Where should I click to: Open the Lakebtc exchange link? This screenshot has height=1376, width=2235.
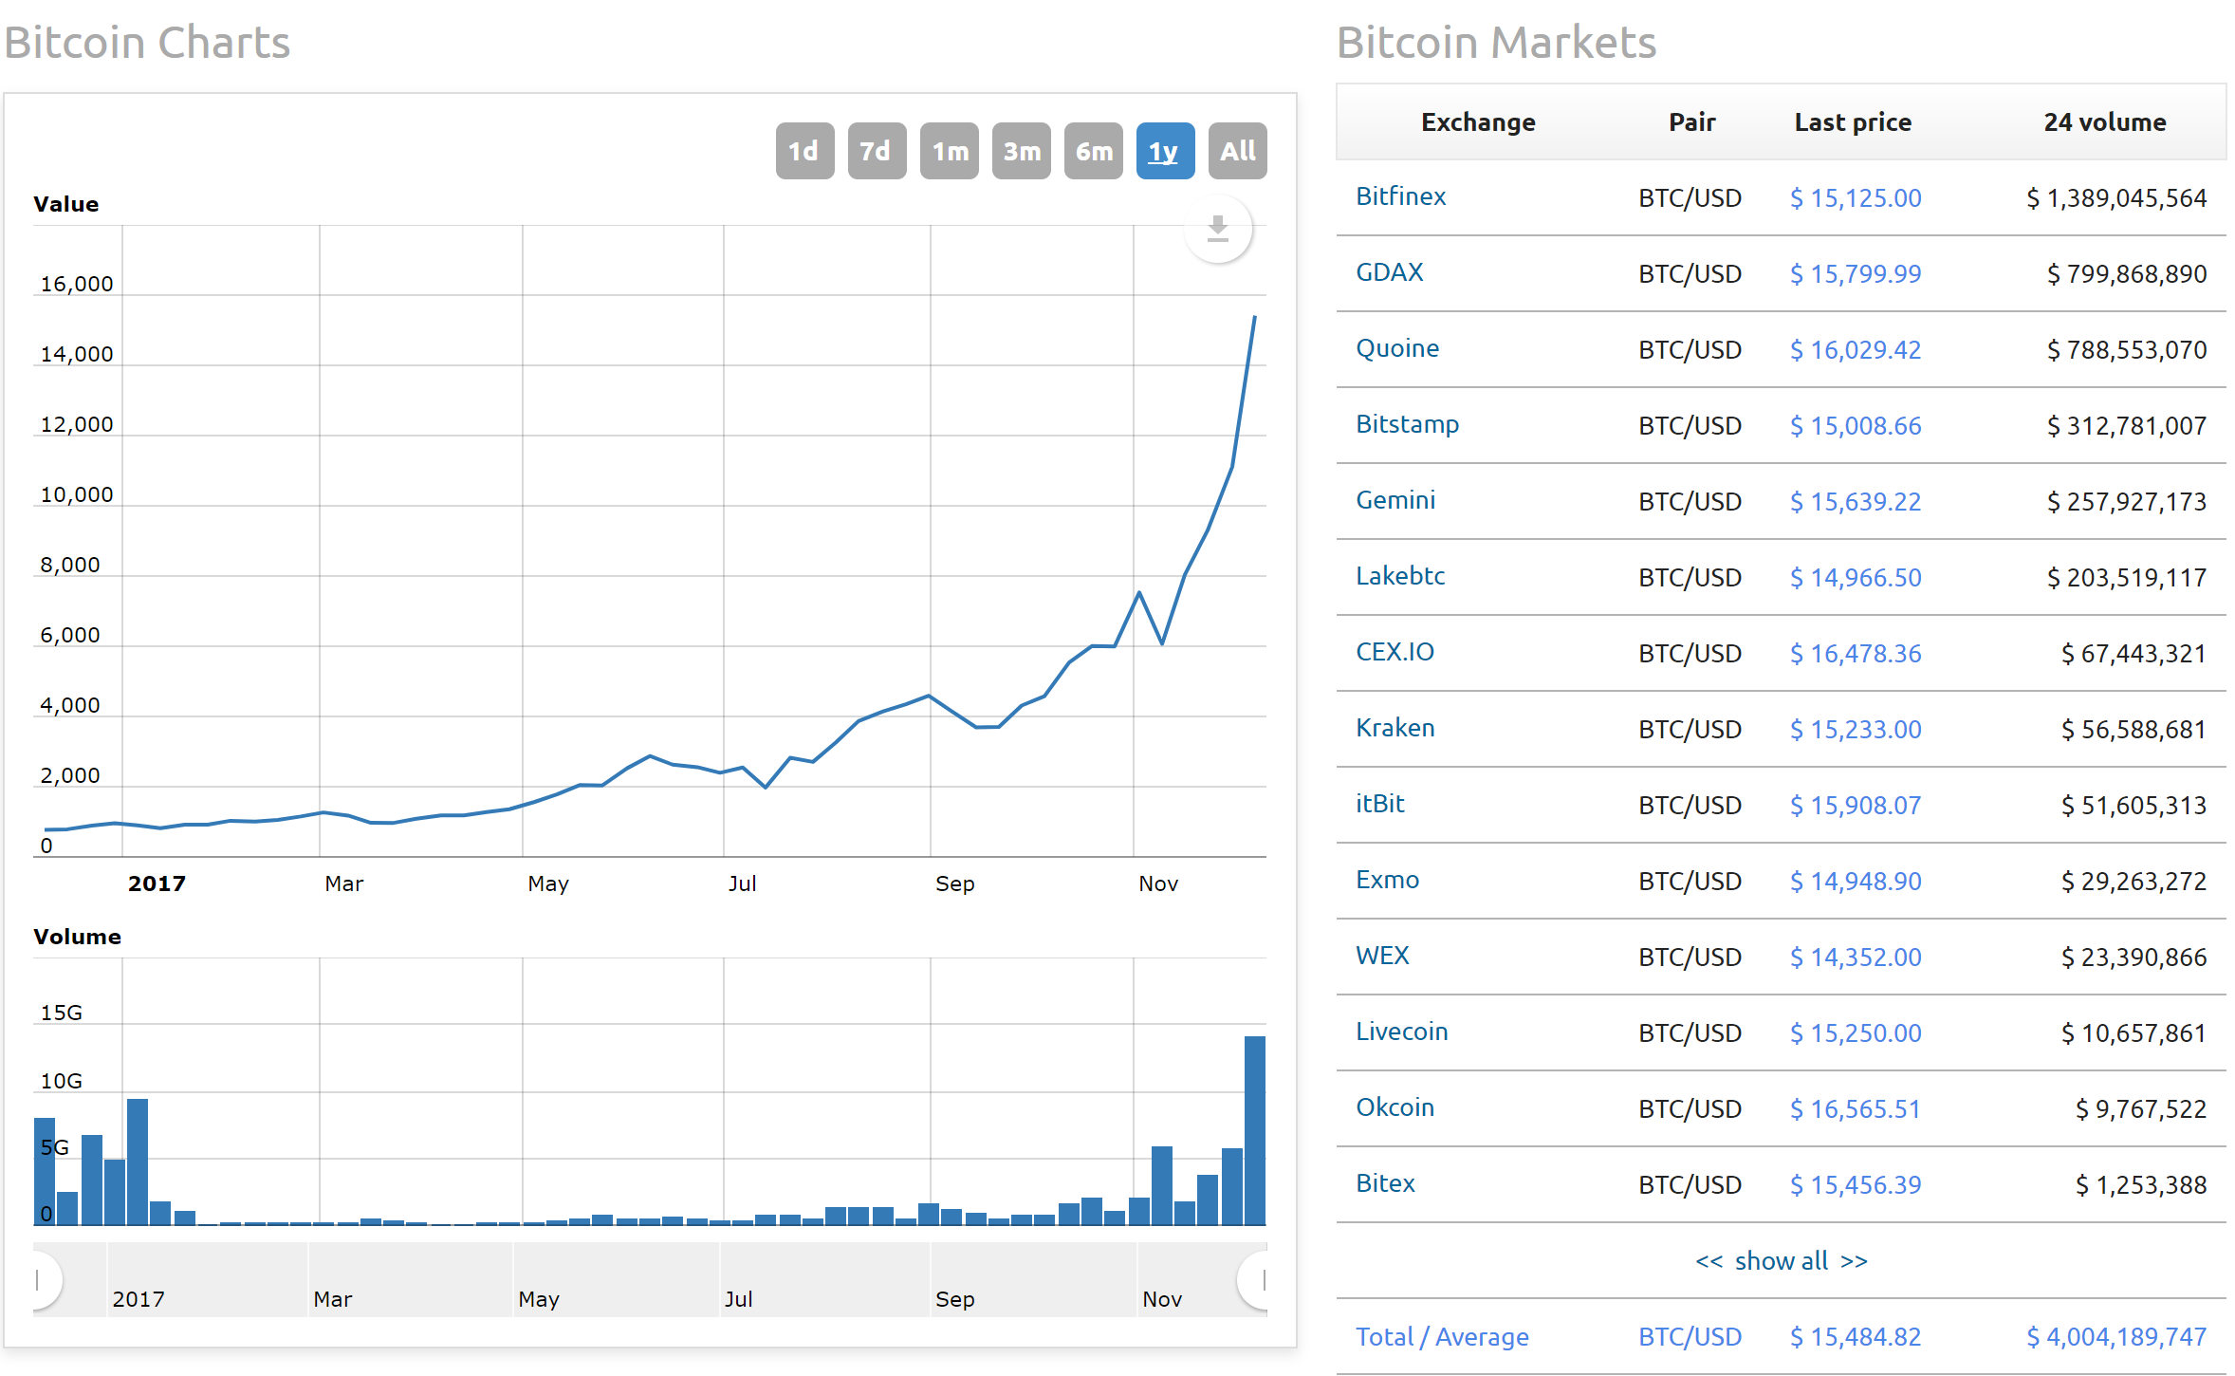(x=1400, y=576)
